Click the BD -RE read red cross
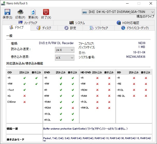This screenshot has width=157, height=144. click(134, 84)
